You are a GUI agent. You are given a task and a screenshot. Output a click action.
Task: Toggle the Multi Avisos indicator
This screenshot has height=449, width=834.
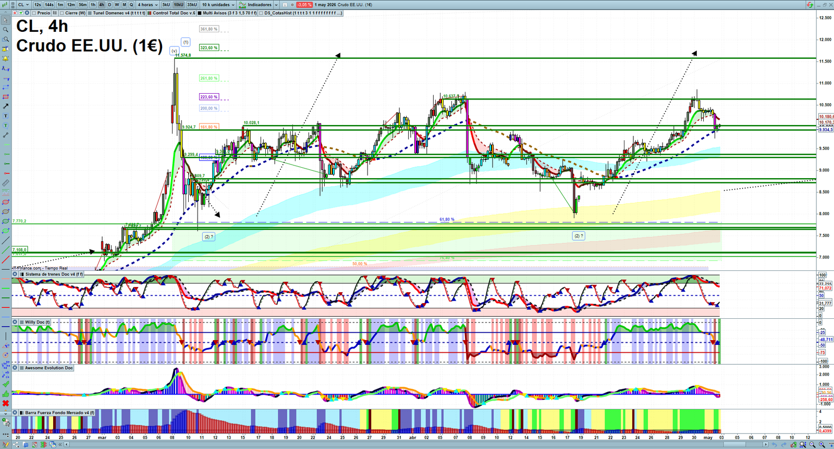point(200,13)
